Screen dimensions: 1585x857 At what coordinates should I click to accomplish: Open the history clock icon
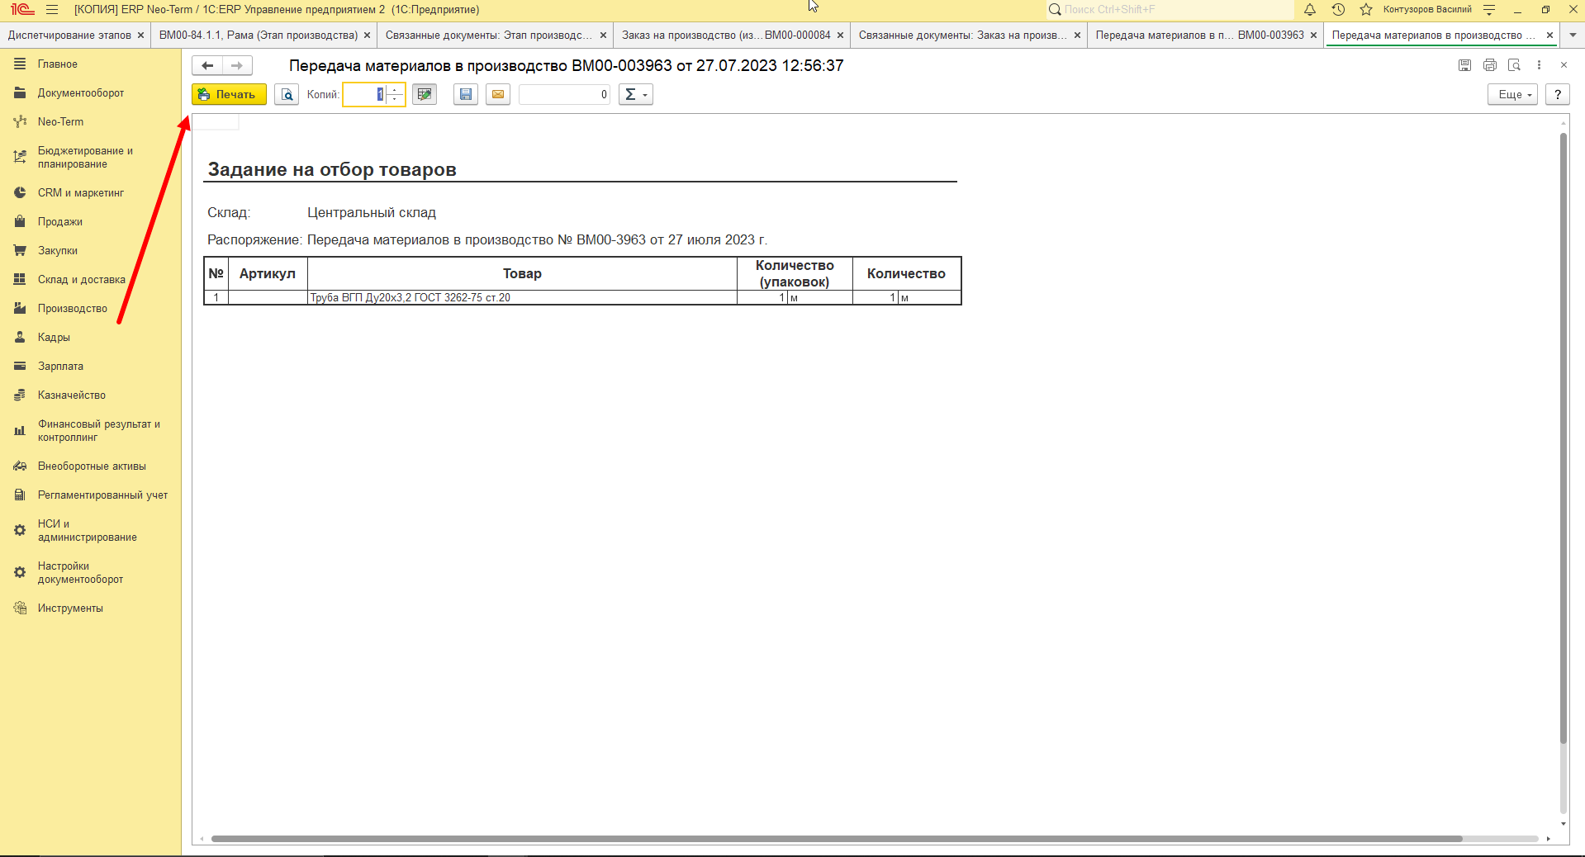1338,10
